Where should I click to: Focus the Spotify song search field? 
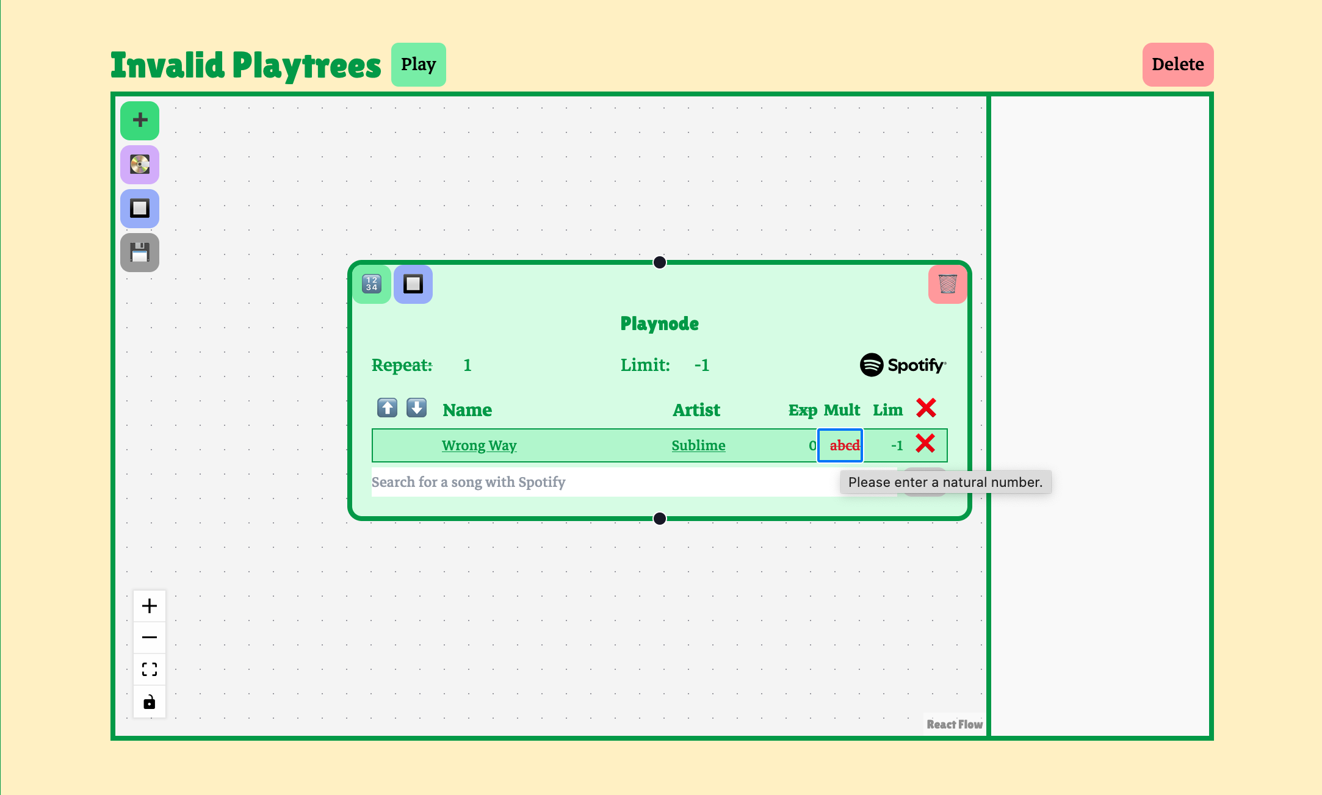[604, 482]
